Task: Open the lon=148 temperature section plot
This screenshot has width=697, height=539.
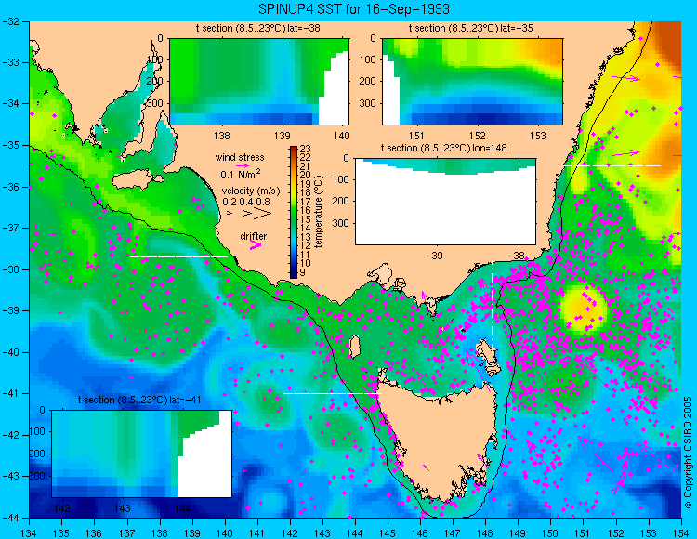Action: coord(445,202)
